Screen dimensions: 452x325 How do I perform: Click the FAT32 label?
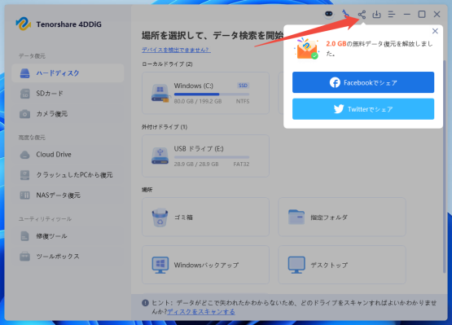(241, 164)
